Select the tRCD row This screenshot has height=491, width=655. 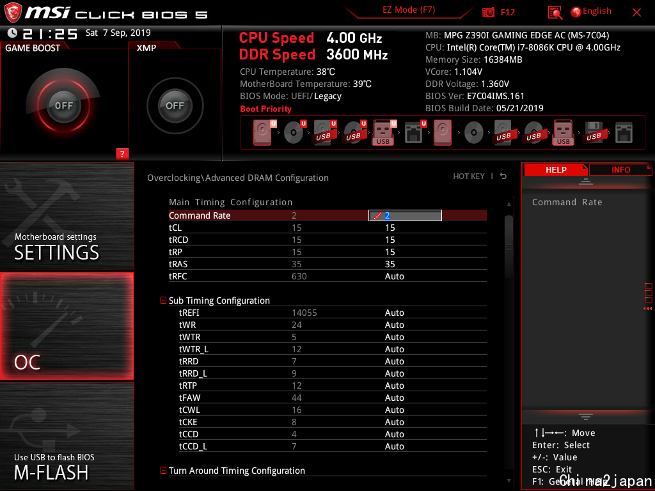pyautogui.click(x=327, y=240)
